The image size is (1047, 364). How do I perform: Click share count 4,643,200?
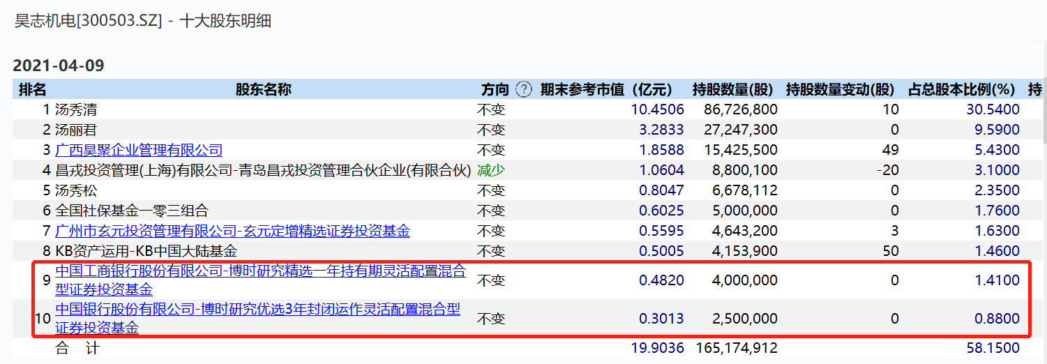pyautogui.click(x=745, y=231)
